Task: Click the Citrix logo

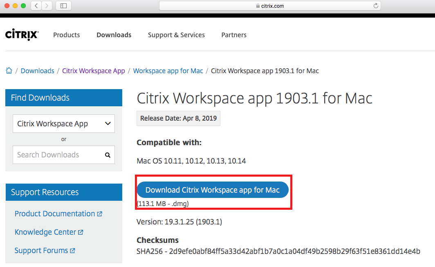Action: [22, 35]
